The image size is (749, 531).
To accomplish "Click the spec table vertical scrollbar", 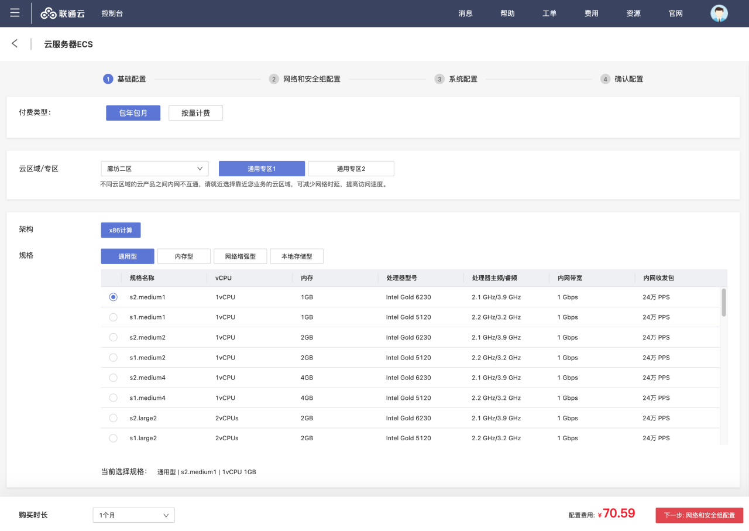I will click(724, 303).
